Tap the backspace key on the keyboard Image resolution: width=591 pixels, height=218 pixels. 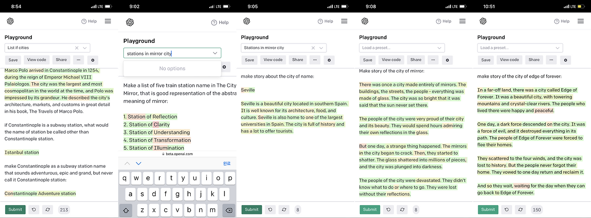pyautogui.click(x=229, y=210)
